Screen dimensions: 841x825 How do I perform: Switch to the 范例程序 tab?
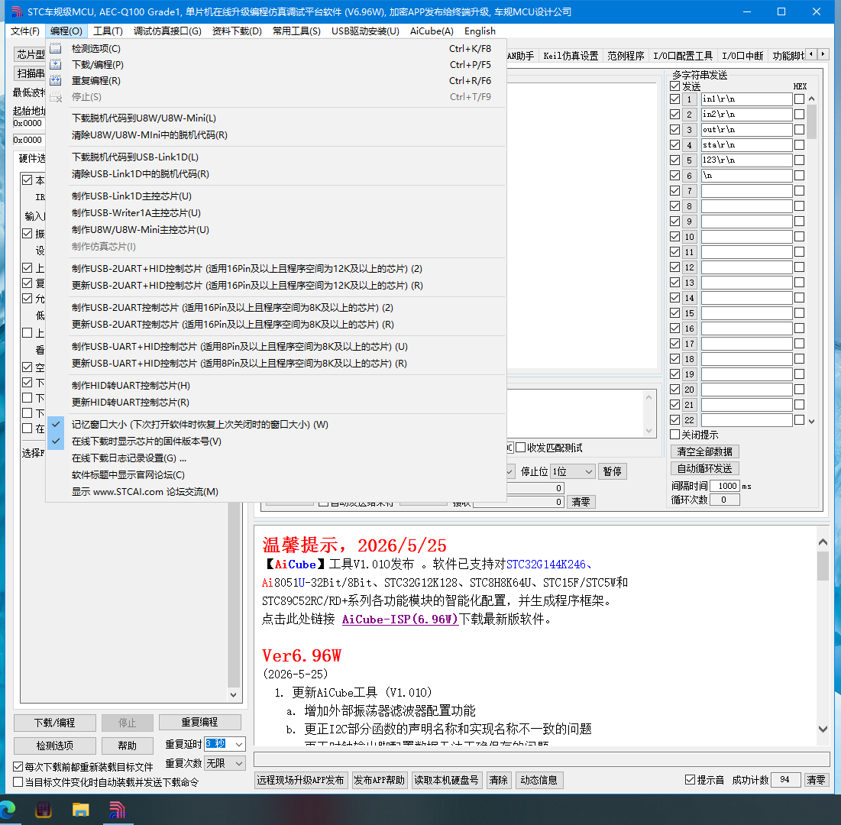(626, 56)
